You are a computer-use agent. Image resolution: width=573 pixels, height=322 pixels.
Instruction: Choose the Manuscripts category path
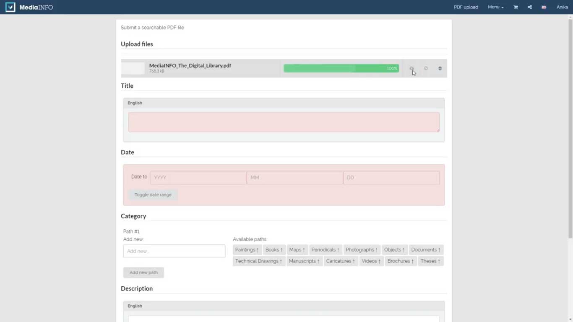(304, 261)
